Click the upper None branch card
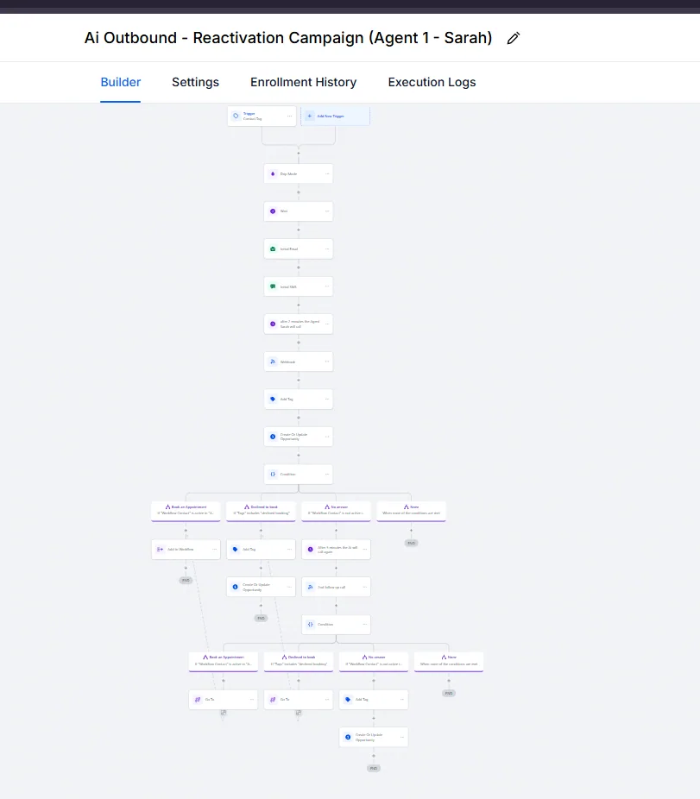Image resolution: width=700 pixels, height=799 pixels. (x=411, y=511)
